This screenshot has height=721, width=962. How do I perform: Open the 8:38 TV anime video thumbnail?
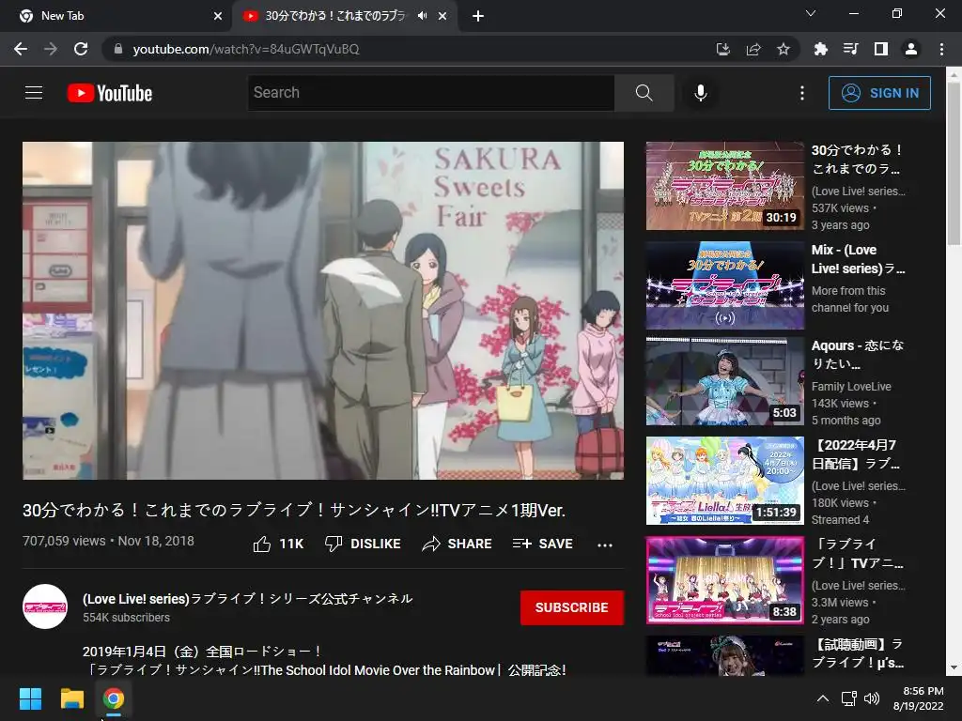point(724,580)
